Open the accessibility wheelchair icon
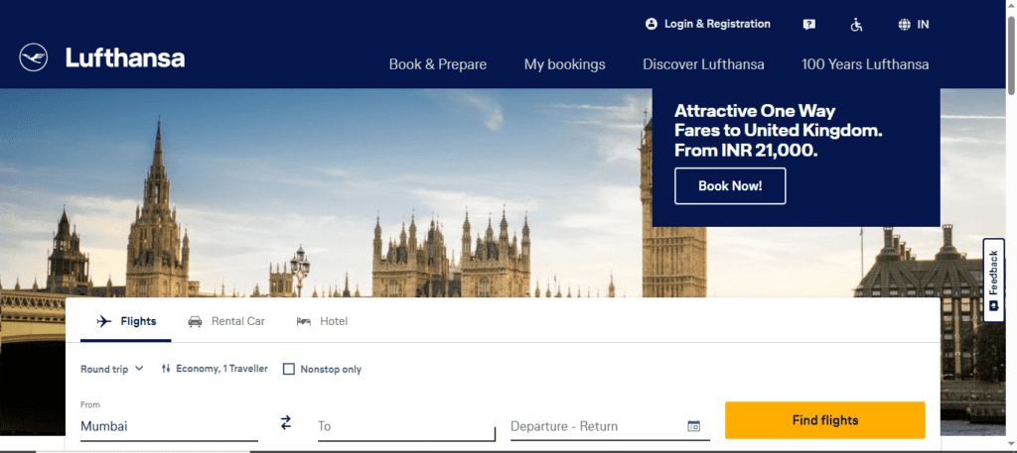1017x453 pixels. [x=857, y=25]
